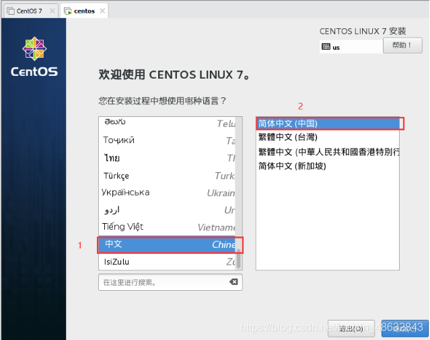Select 中文 Chinese language row

(x=167, y=245)
